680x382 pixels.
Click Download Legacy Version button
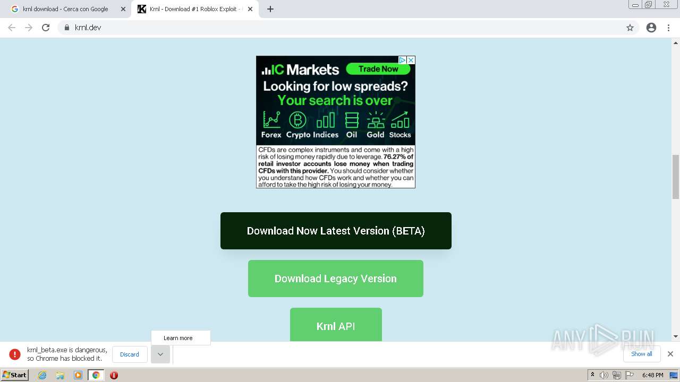(x=336, y=279)
